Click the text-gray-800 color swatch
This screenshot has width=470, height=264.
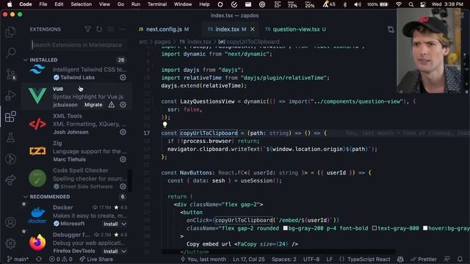375,228
